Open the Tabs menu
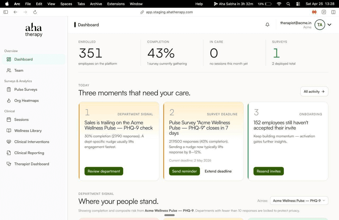 pyautogui.click(x=81, y=4)
